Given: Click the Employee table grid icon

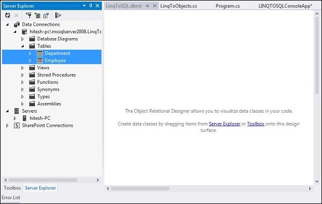Looking at the screenshot, I should pos(40,61).
